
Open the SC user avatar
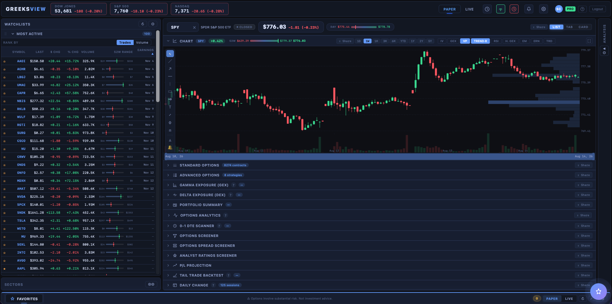[x=559, y=9]
